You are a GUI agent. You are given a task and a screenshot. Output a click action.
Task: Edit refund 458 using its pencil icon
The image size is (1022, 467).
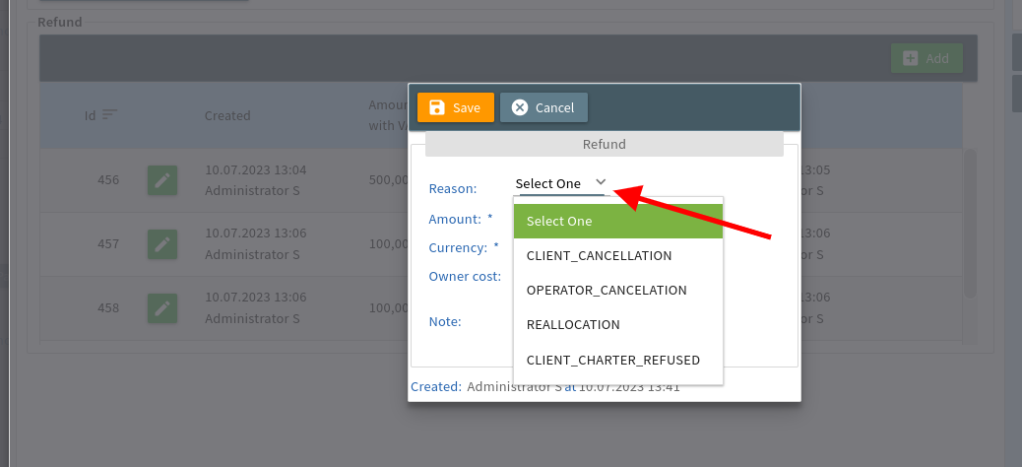tap(162, 308)
